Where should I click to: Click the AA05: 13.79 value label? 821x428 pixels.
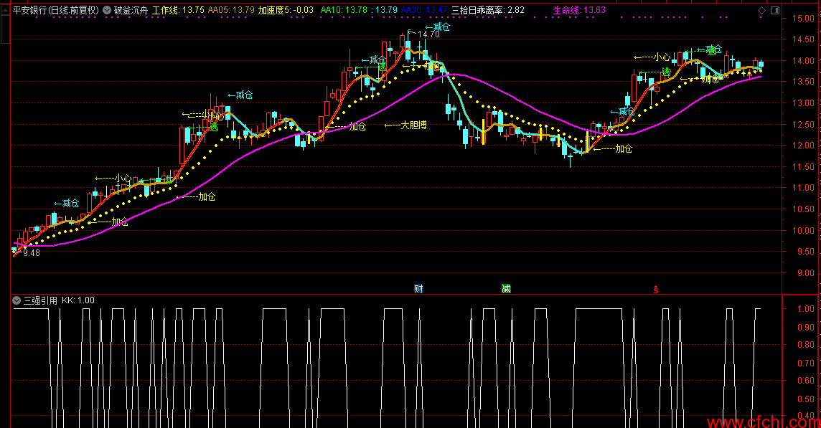[x=231, y=10]
